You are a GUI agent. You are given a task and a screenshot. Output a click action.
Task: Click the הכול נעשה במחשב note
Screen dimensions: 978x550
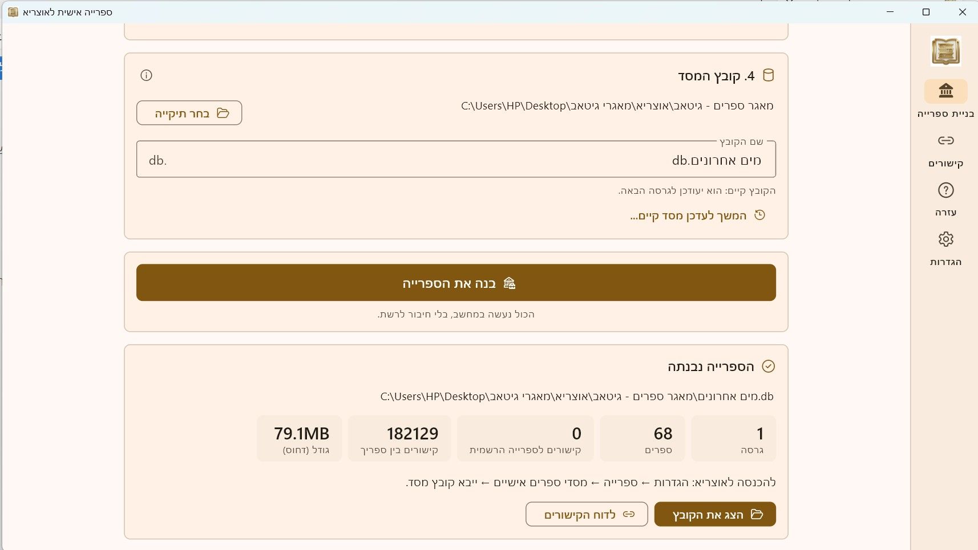(x=456, y=315)
